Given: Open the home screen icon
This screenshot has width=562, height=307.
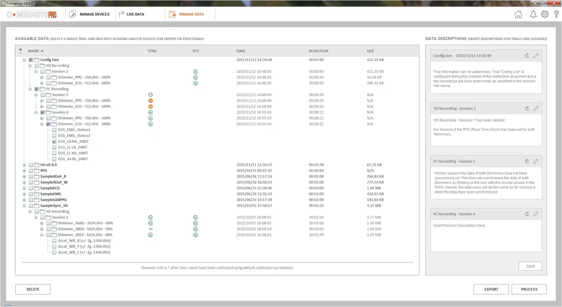Looking at the screenshot, I should (518, 14).
